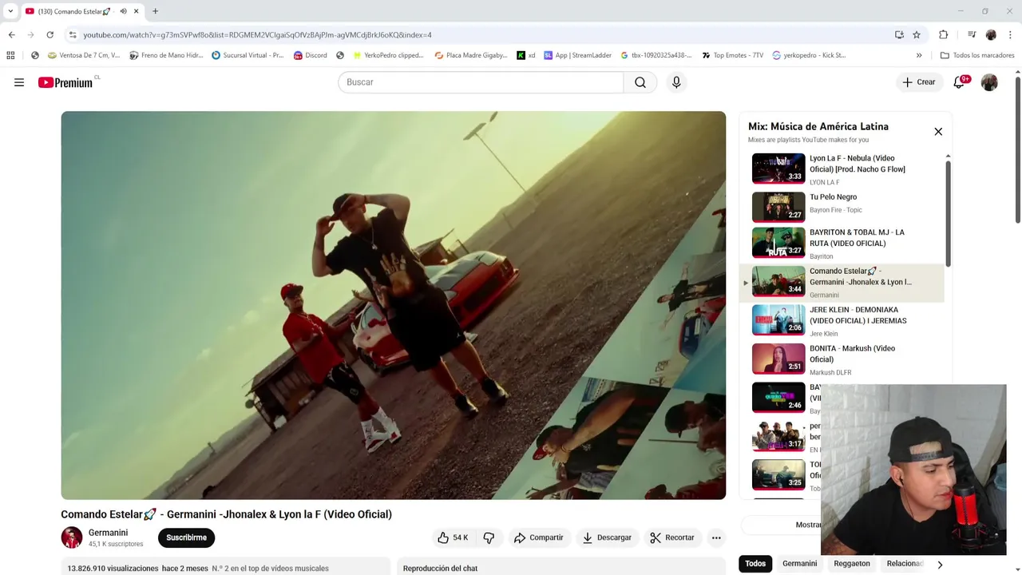Open more actions ellipsis under the video
This screenshot has width=1022, height=575.
click(x=716, y=537)
